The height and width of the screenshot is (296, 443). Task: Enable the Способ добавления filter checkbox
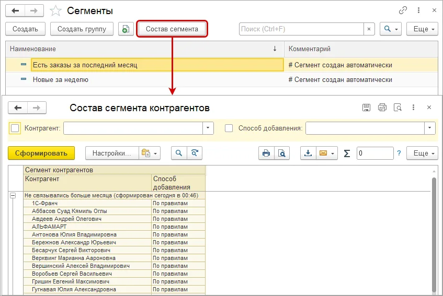tap(229, 128)
